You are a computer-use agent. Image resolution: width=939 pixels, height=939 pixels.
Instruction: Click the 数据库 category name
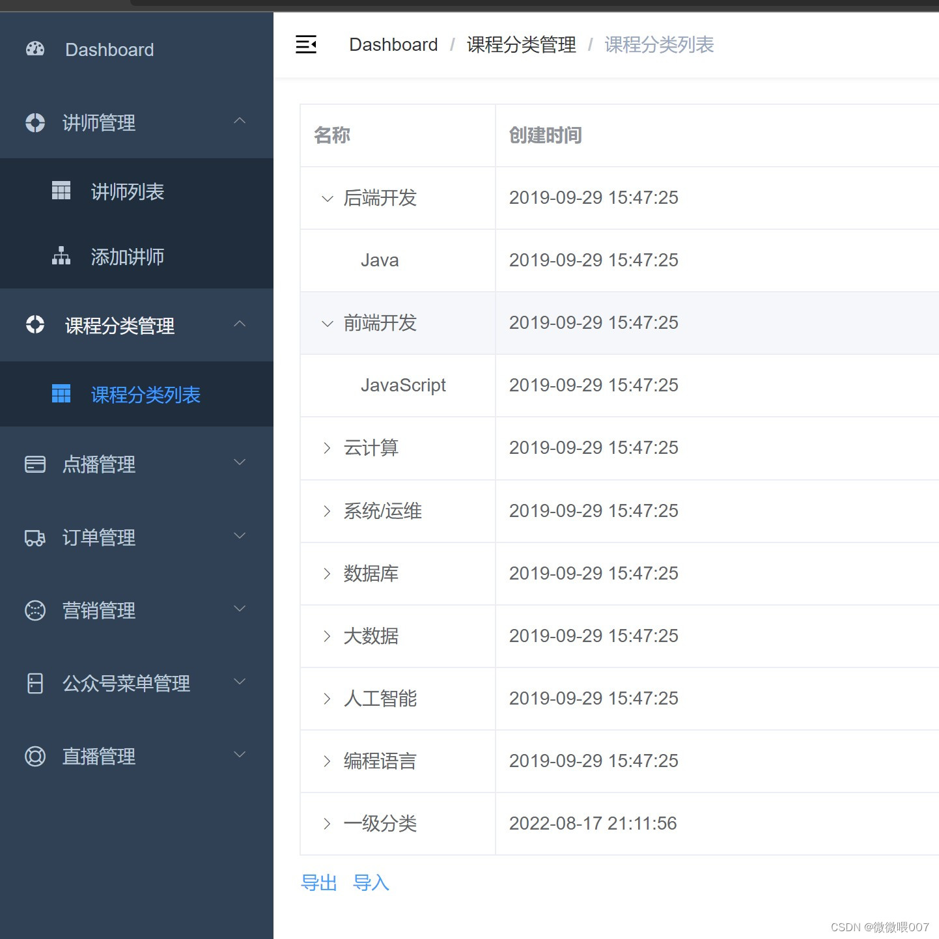(x=371, y=574)
